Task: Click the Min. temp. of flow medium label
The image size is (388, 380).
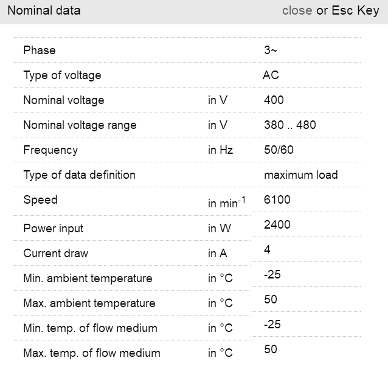Action: pyautogui.click(x=90, y=328)
